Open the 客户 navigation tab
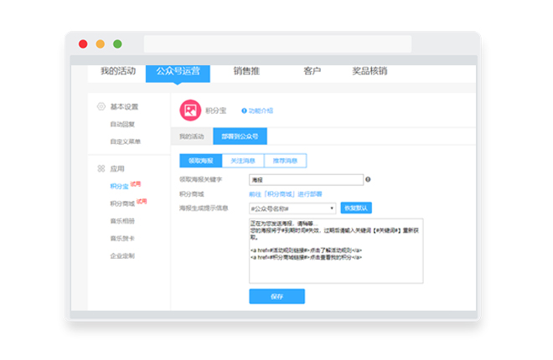Screen dimensions: 553x360 point(313,71)
